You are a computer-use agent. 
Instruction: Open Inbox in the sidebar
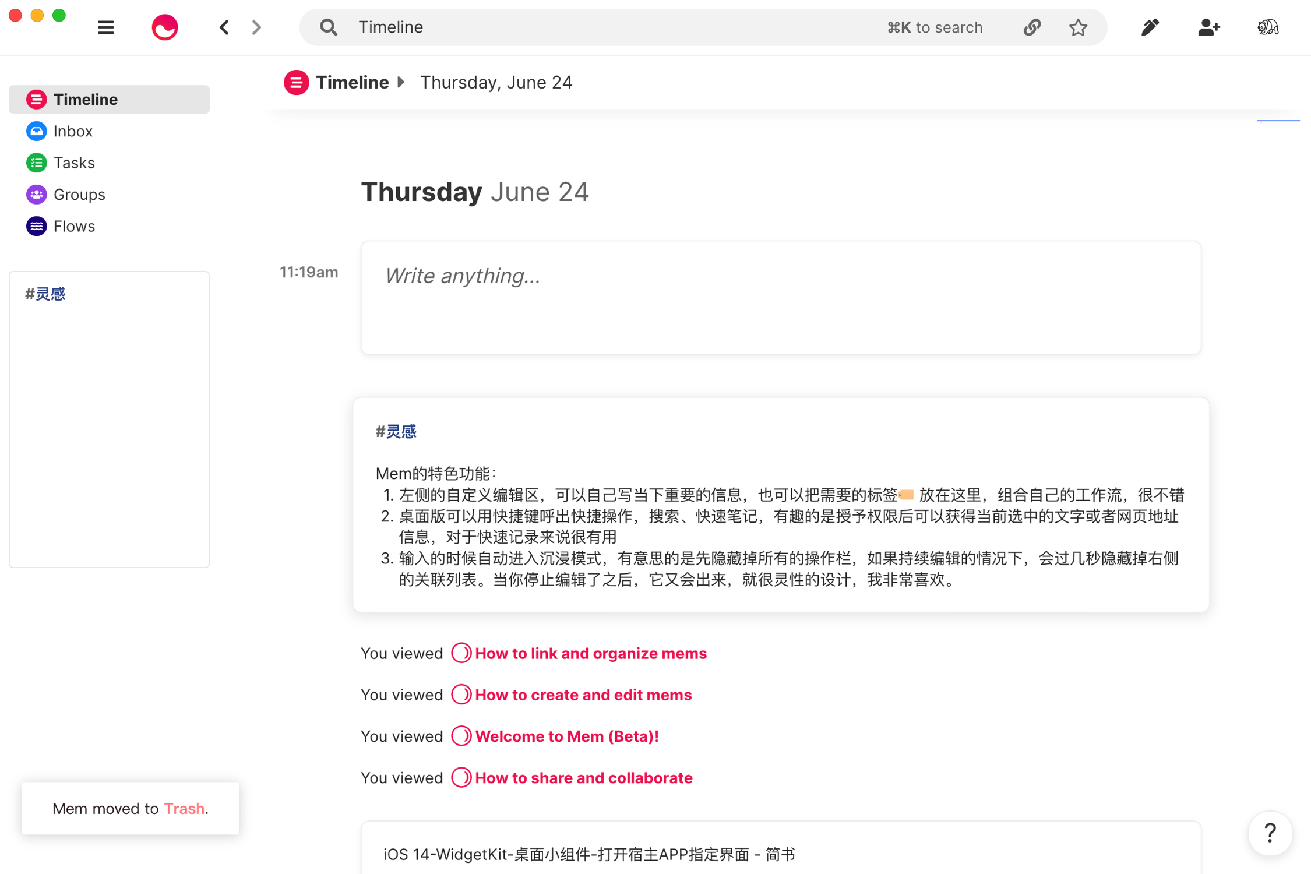73,131
